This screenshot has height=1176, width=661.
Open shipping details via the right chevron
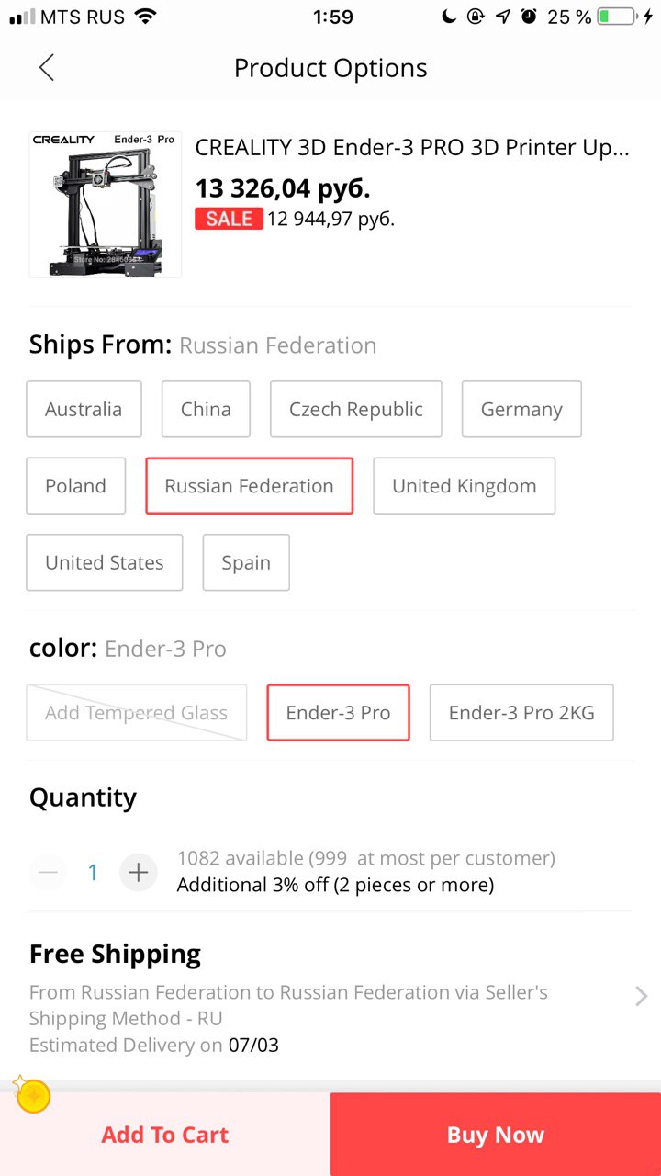[641, 997]
